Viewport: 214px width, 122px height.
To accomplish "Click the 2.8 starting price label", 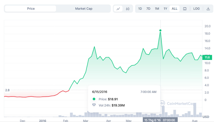I will point(7,90).
